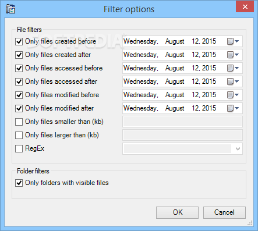Open calendar for created after date
The image size is (258, 231).
pos(233,55)
